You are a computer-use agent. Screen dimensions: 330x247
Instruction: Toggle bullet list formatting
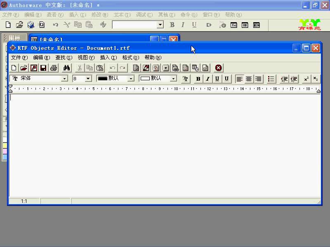coord(271,79)
